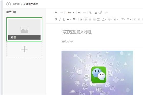
Task: Select the format painter tool
Action: pyautogui.click(x=90, y=13)
